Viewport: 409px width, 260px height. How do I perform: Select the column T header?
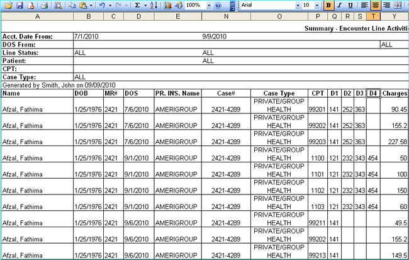point(373,16)
